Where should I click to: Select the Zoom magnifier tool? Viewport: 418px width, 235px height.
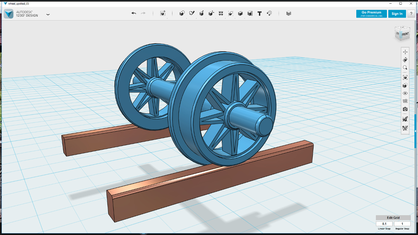point(405,68)
